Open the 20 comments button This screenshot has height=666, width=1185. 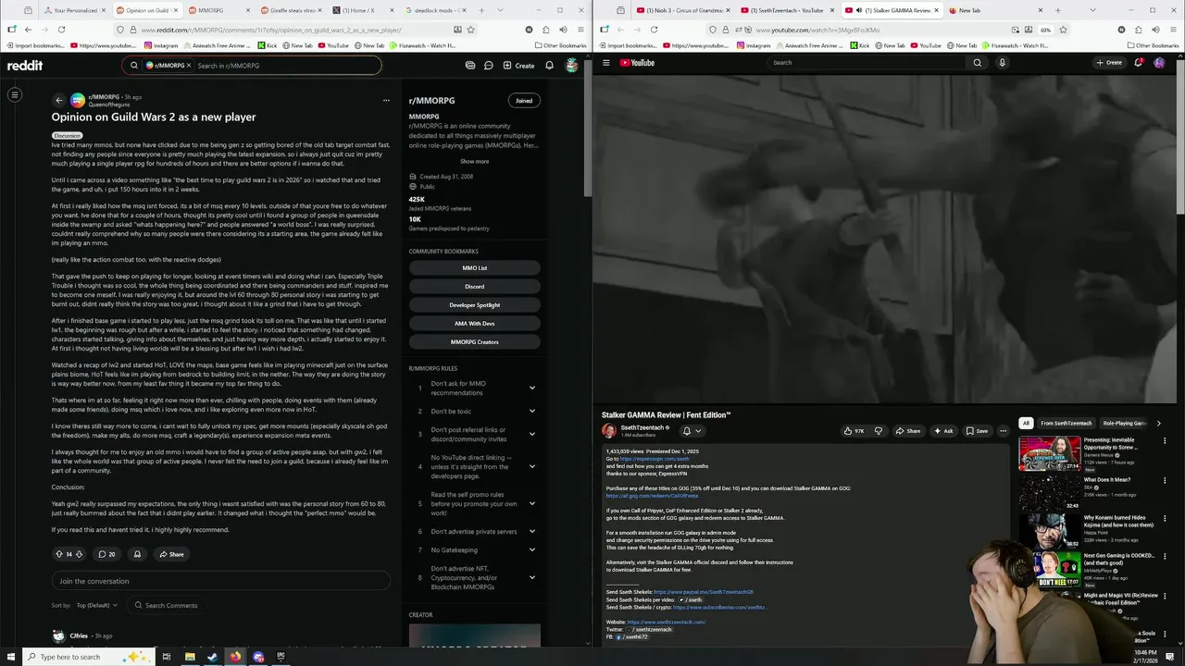click(x=106, y=554)
